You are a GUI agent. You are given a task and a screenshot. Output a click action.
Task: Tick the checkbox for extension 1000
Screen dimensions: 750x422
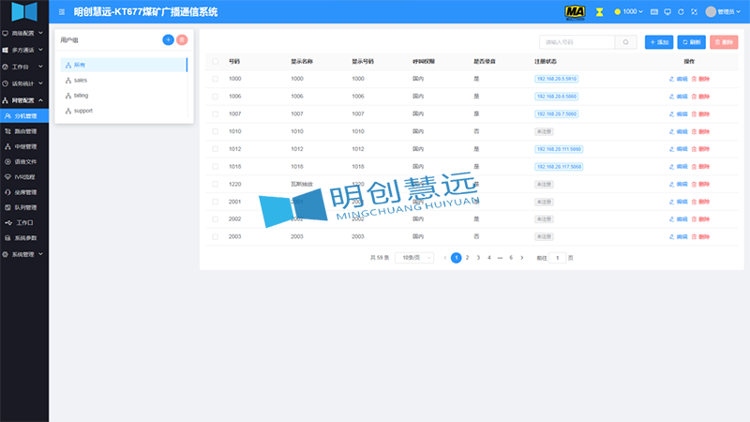pos(215,79)
